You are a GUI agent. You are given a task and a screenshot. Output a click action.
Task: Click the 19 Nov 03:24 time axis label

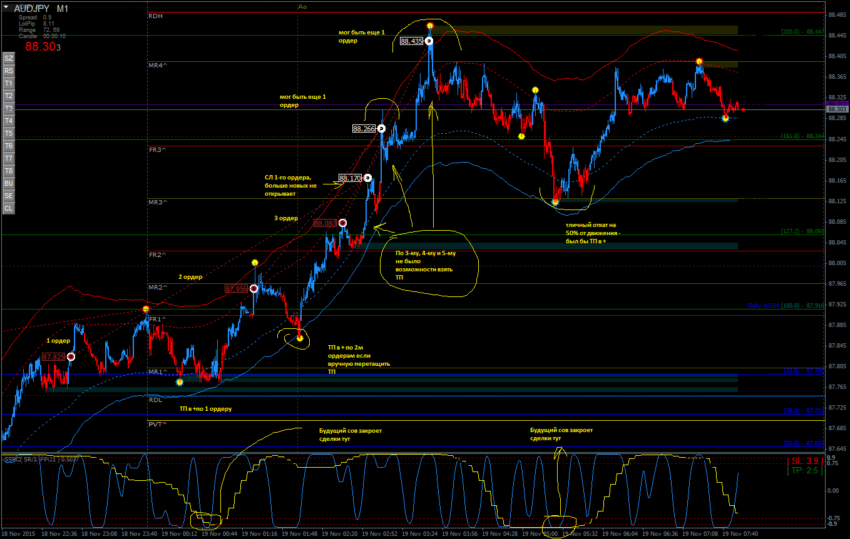coord(421,535)
